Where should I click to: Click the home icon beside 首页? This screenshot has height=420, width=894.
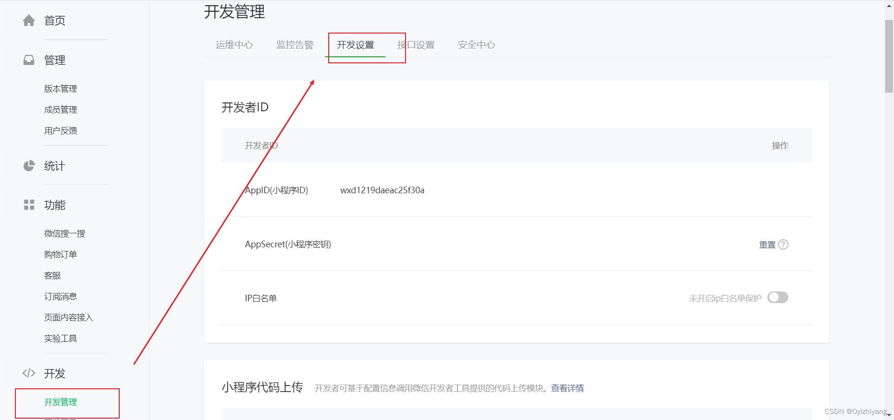29,20
